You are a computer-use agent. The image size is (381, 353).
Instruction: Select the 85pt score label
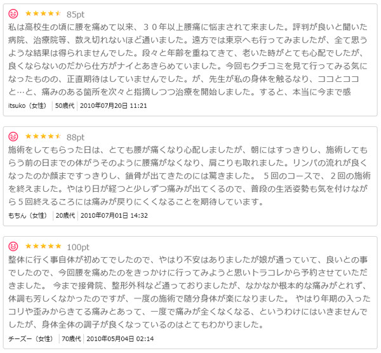pyautogui.click(x=76, y=15)
